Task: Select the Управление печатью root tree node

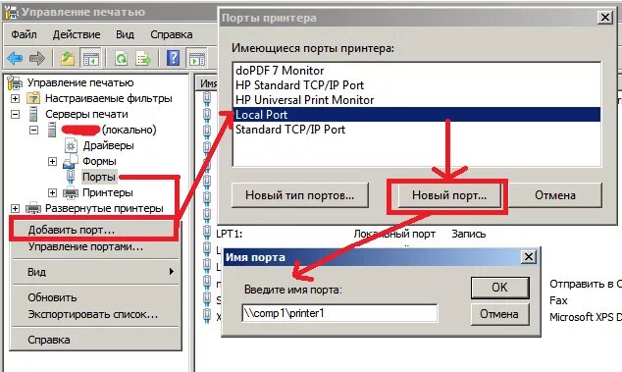Action: click(x=80, y=82)
